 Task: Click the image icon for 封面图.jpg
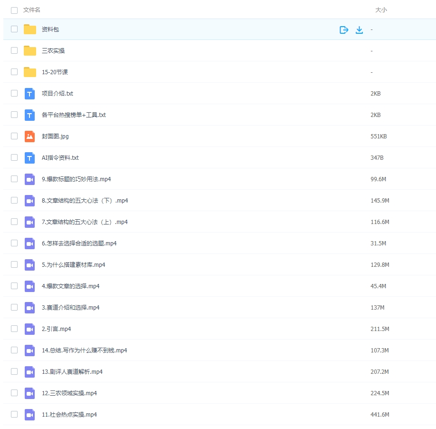coord(30,136)
